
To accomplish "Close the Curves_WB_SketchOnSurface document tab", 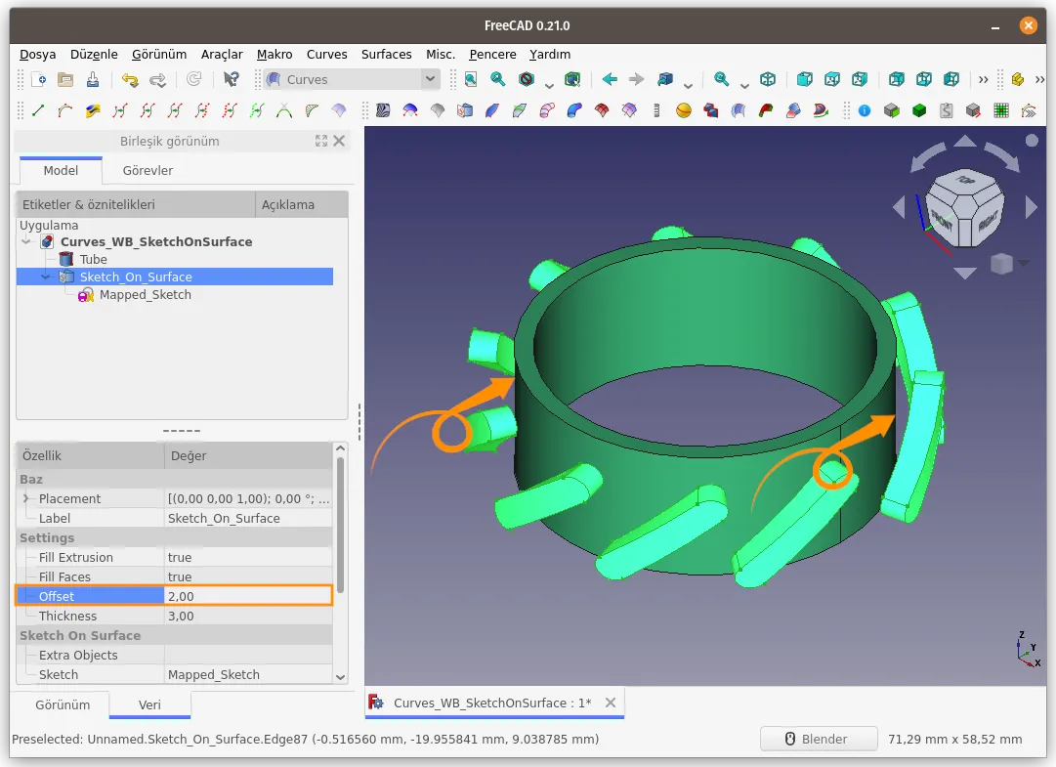I will [611, 703].
